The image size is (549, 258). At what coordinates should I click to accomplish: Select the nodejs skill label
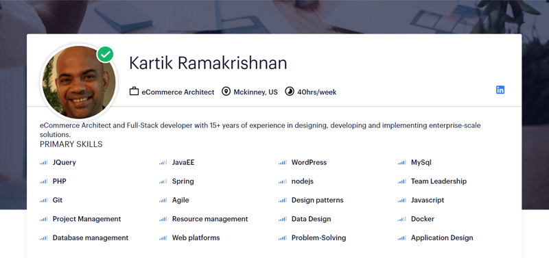pos(303,181)
